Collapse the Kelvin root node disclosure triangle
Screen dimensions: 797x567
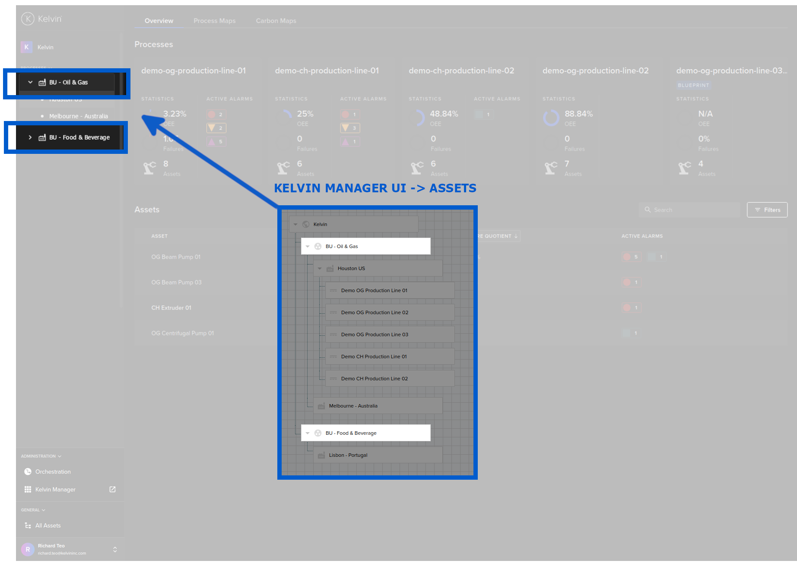tap(295, 224)
